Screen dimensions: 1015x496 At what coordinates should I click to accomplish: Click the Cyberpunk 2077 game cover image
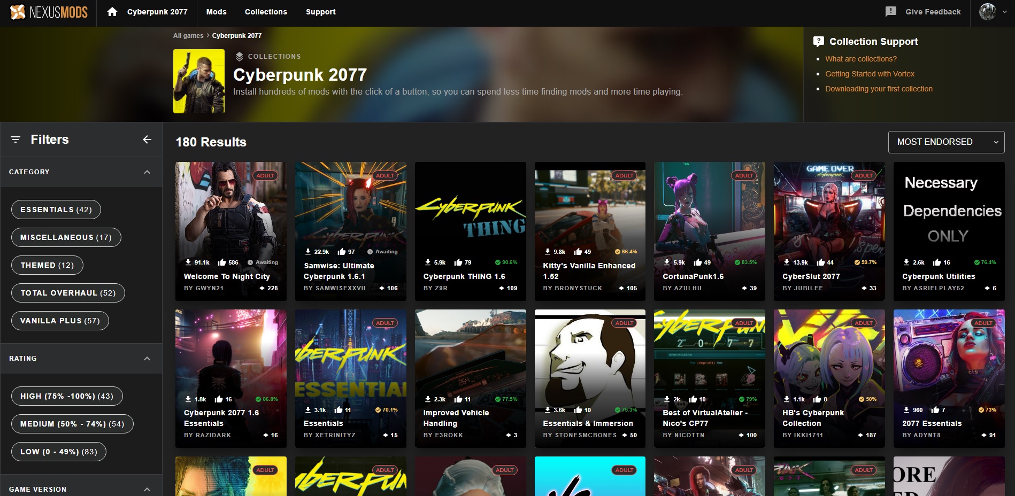(x=199, y=81)
